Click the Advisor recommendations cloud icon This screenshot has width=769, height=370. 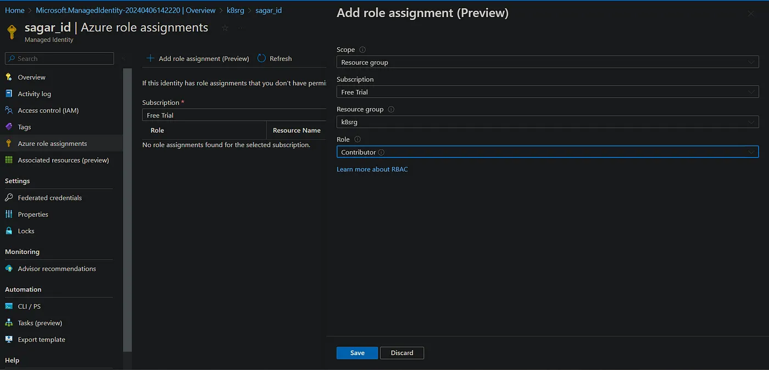point(9,268)
